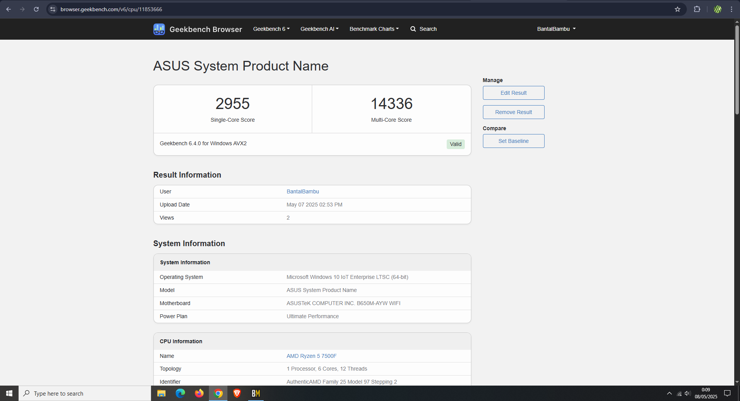Click Geekbench 6.4.0 for Windows AVX2 text
This screenshot has width=740, height=401.
point(203,143)
